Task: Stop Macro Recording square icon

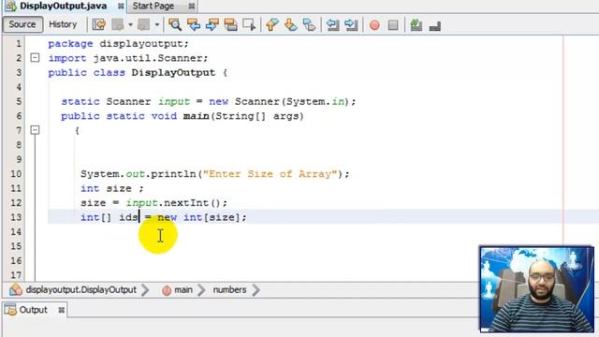Action: (393, 25)
